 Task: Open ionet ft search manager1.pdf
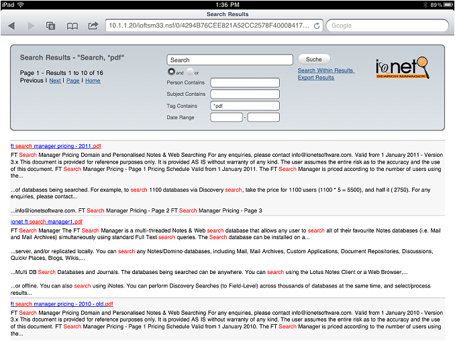click(46, 222)
